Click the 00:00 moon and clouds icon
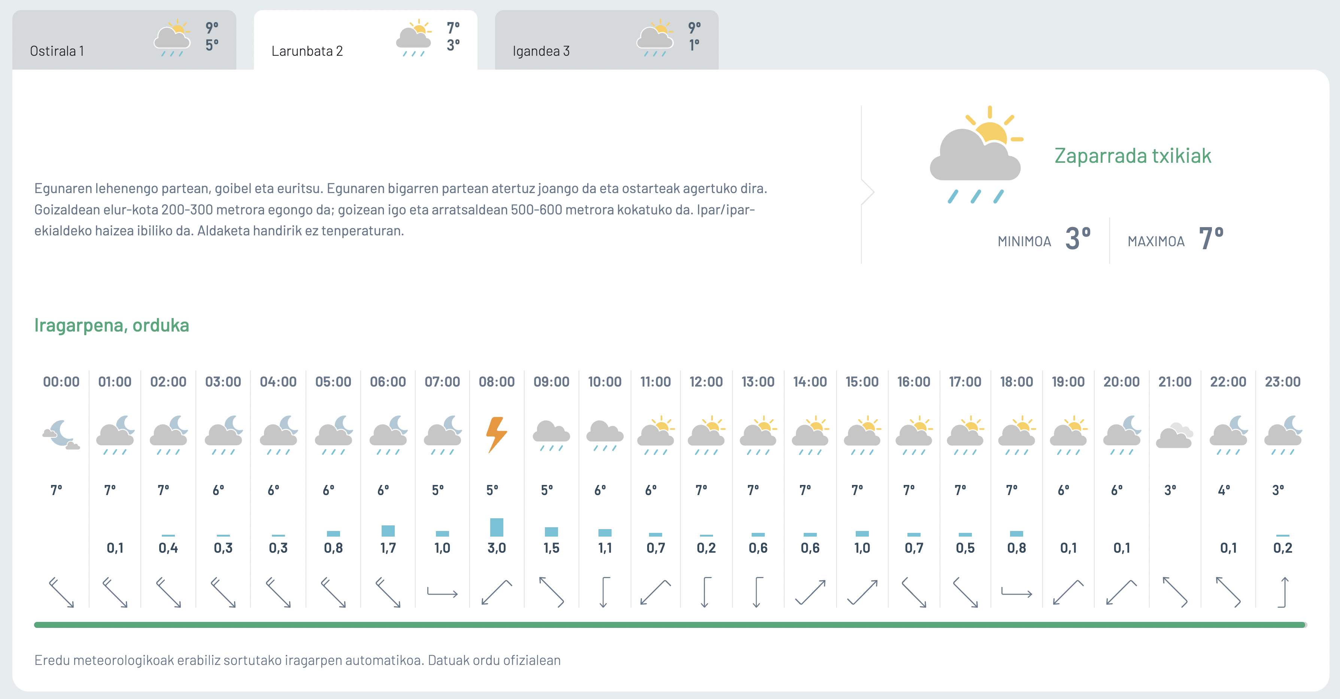 tap(61, 434)
